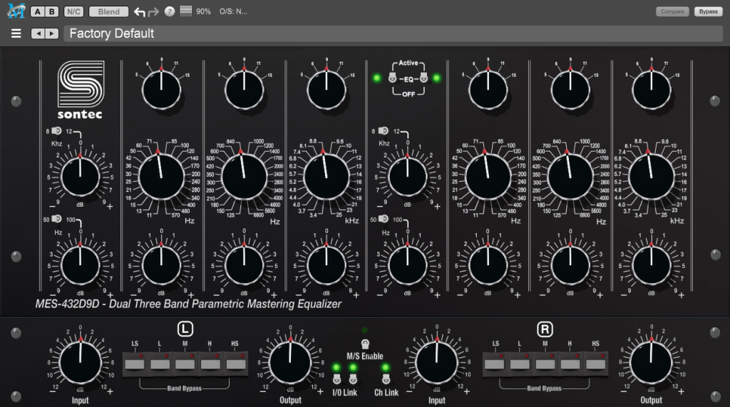The height and width of the screenshot is (407, 730).
Task: Click the Blend button
Action: point(108,11)
